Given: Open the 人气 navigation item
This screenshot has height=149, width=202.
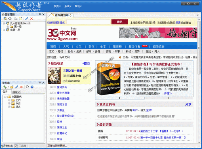Looking at the screenshot, I should 66,46.
